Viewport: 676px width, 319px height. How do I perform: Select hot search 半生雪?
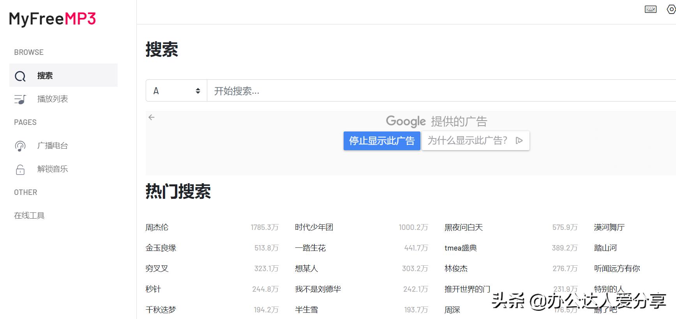tap(307, 310)
